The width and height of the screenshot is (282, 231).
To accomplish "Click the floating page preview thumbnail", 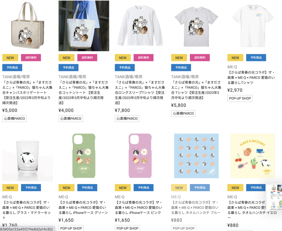I will coord(274,197).
